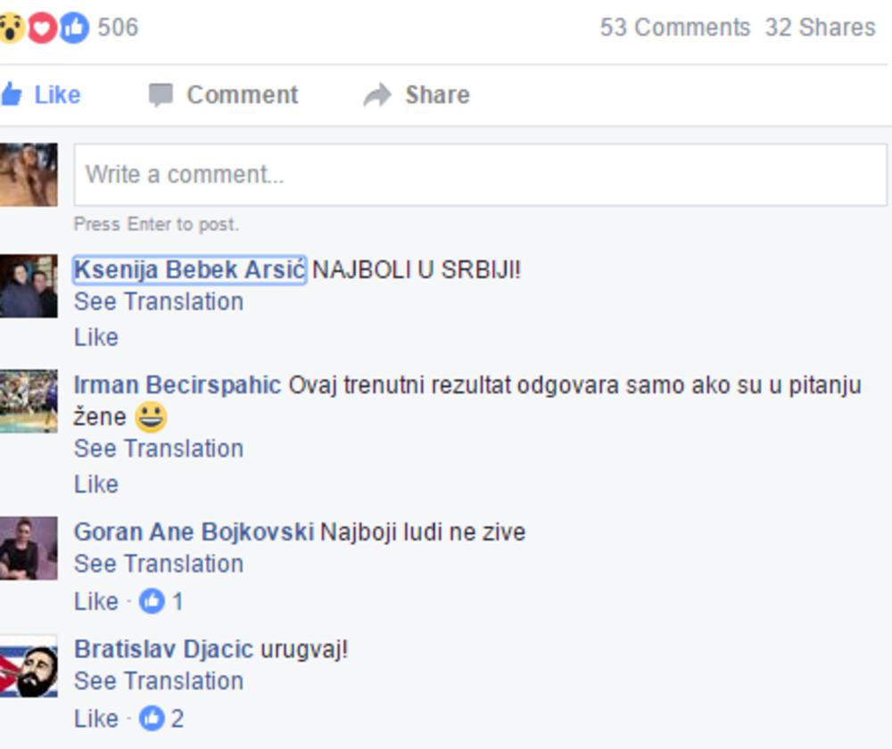This screenshot has width=892, height=749.
Task: Click the Share arrow icon
Action: coord(377,95)
